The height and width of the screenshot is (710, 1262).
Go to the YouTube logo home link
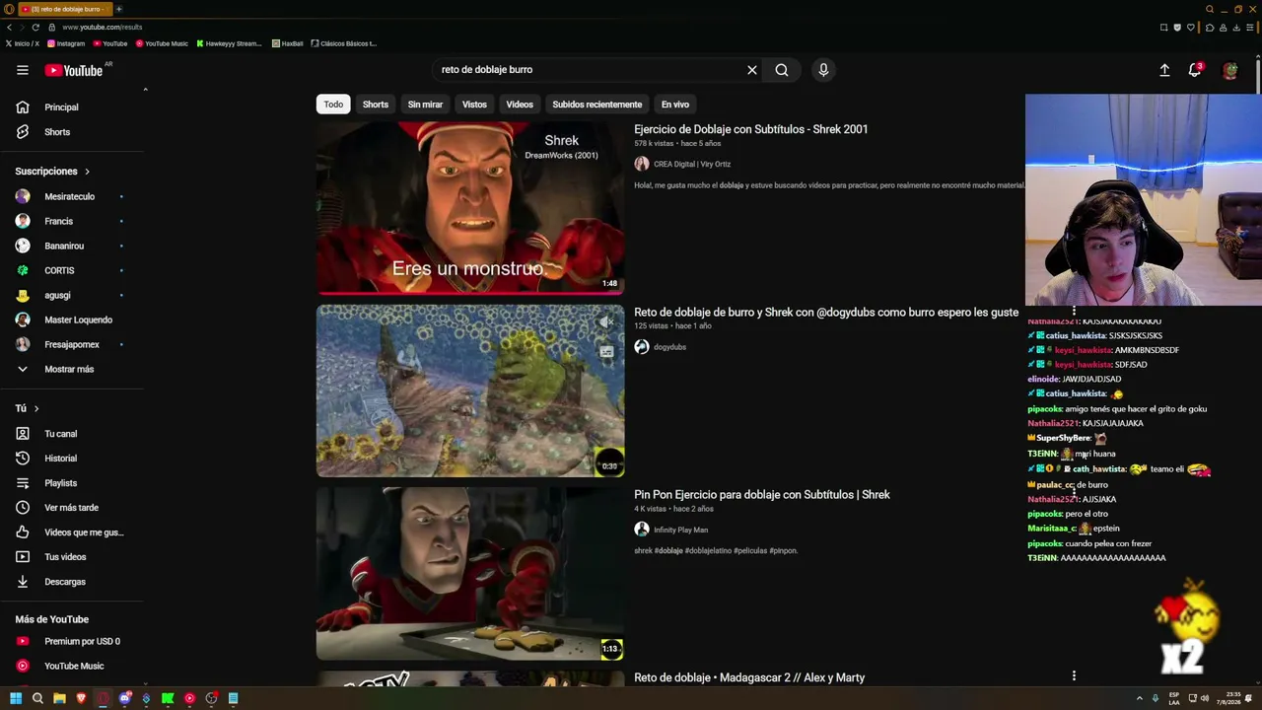(x=74, y=70)
